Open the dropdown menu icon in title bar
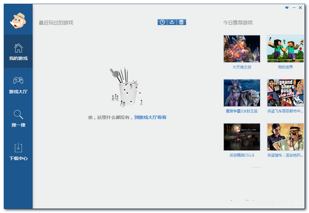Image resolution: width=309 pixels, height=213 pixels. point(287,7)
